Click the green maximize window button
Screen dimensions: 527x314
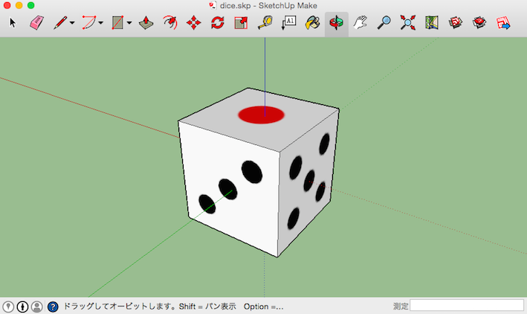31,5
